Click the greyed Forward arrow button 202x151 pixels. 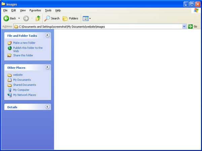tap(26, 18)
